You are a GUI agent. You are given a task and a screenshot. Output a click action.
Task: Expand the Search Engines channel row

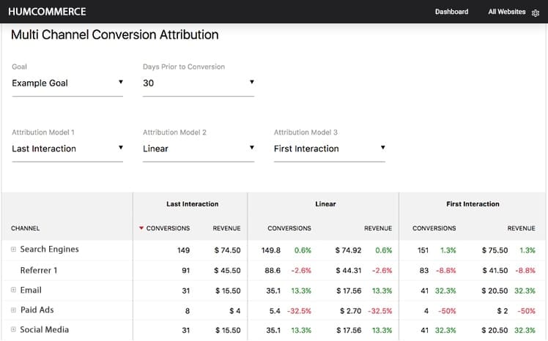pyautogui.click(x=13, y=250)
